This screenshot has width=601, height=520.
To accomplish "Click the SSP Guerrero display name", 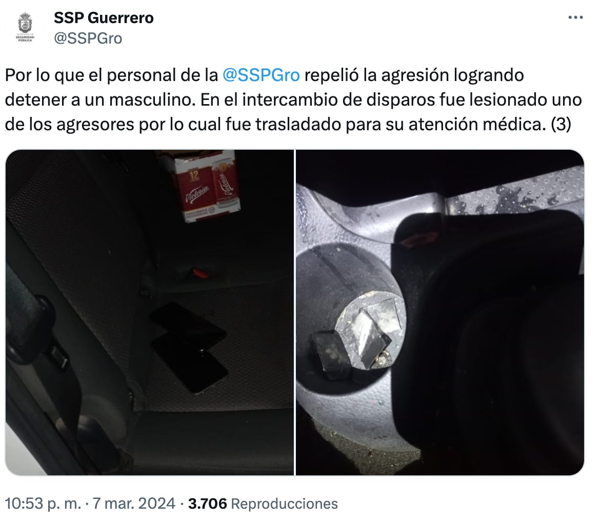I will coord(104,17).
